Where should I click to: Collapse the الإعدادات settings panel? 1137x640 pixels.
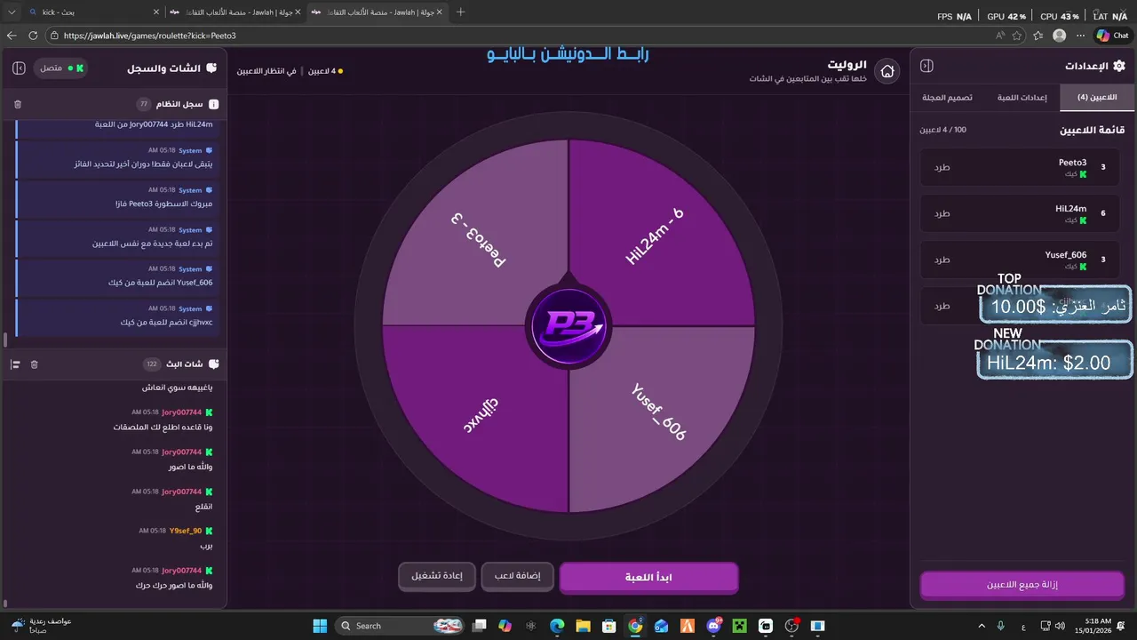(926, 66)
